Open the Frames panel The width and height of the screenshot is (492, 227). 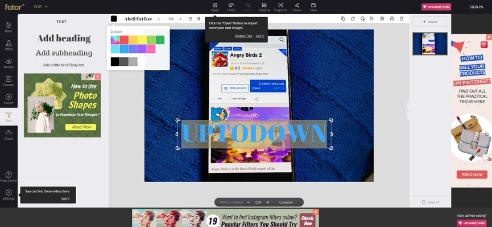[9, 81]
